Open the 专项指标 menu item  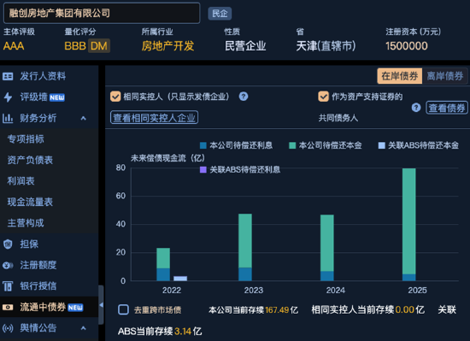click(x=26, y=139)
